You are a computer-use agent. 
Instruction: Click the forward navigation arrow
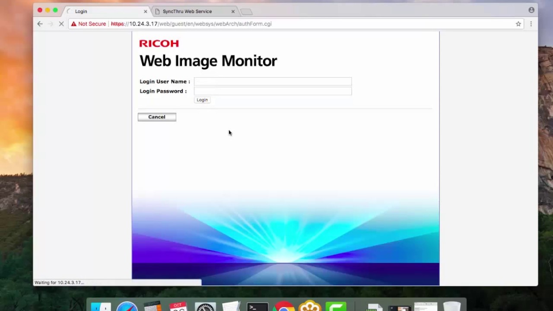tap(50, 24)
